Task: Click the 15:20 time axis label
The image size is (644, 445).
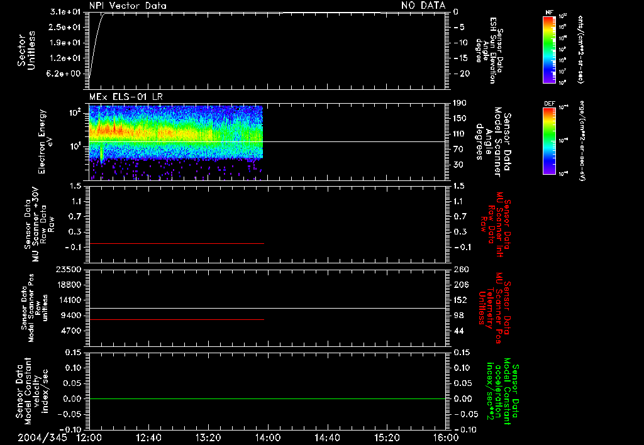Action: (387, 437)
